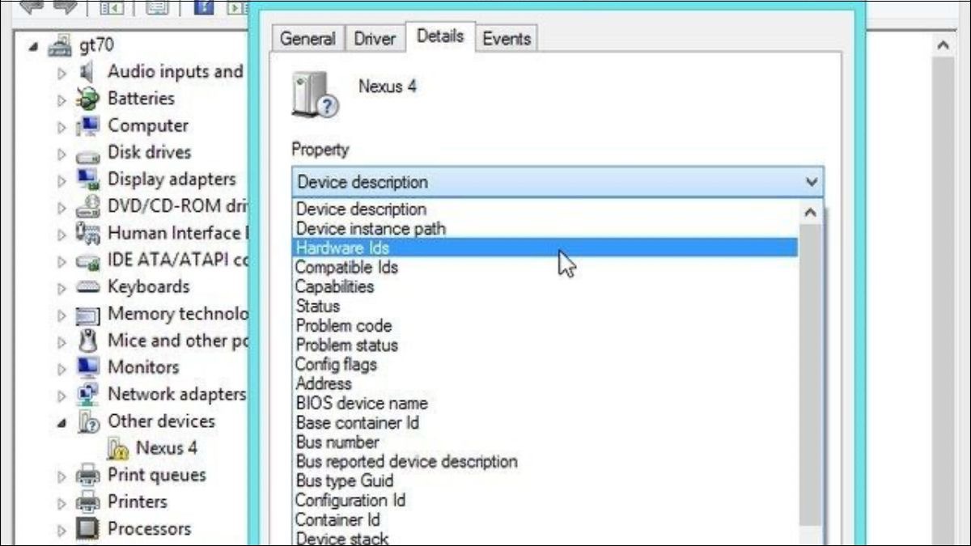This screenshot has height=546, width=971.
Task: Choose Configuration Id in the list
Action: click(x=545, y=500)
